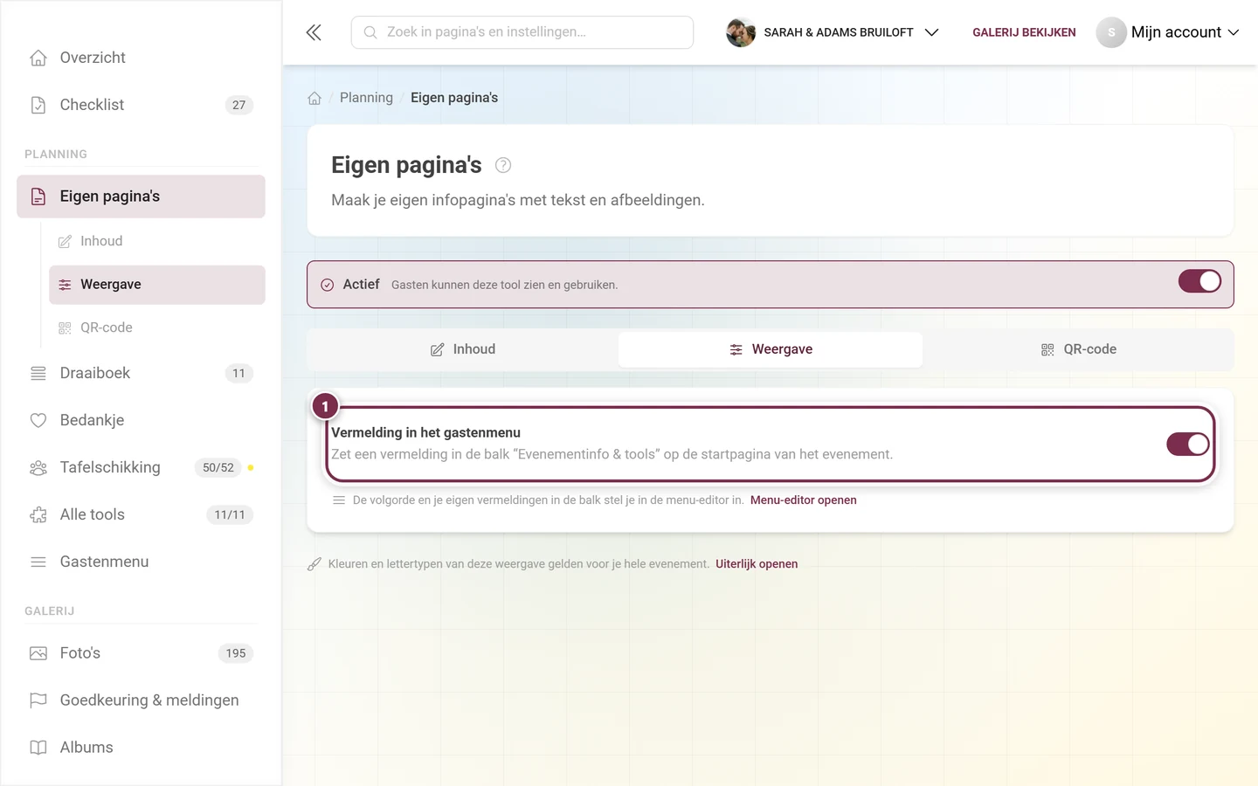Click the Mijn account avatar circle
This screenshot has width=1258, height=786.
coord(1111,32)
